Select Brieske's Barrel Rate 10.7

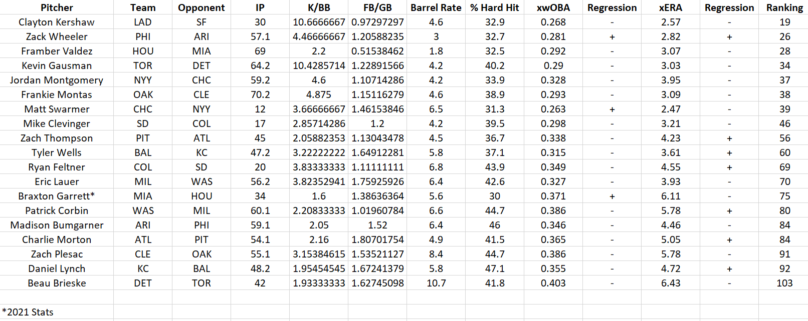pos(436,283)
